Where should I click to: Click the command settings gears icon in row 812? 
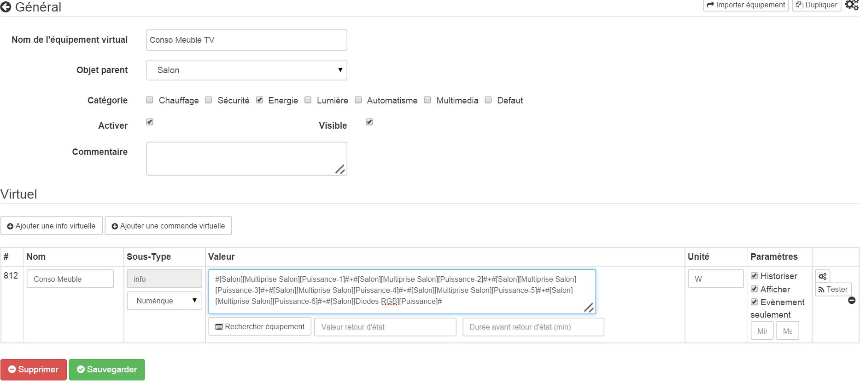pyautogui.click(x=822, y=276)
